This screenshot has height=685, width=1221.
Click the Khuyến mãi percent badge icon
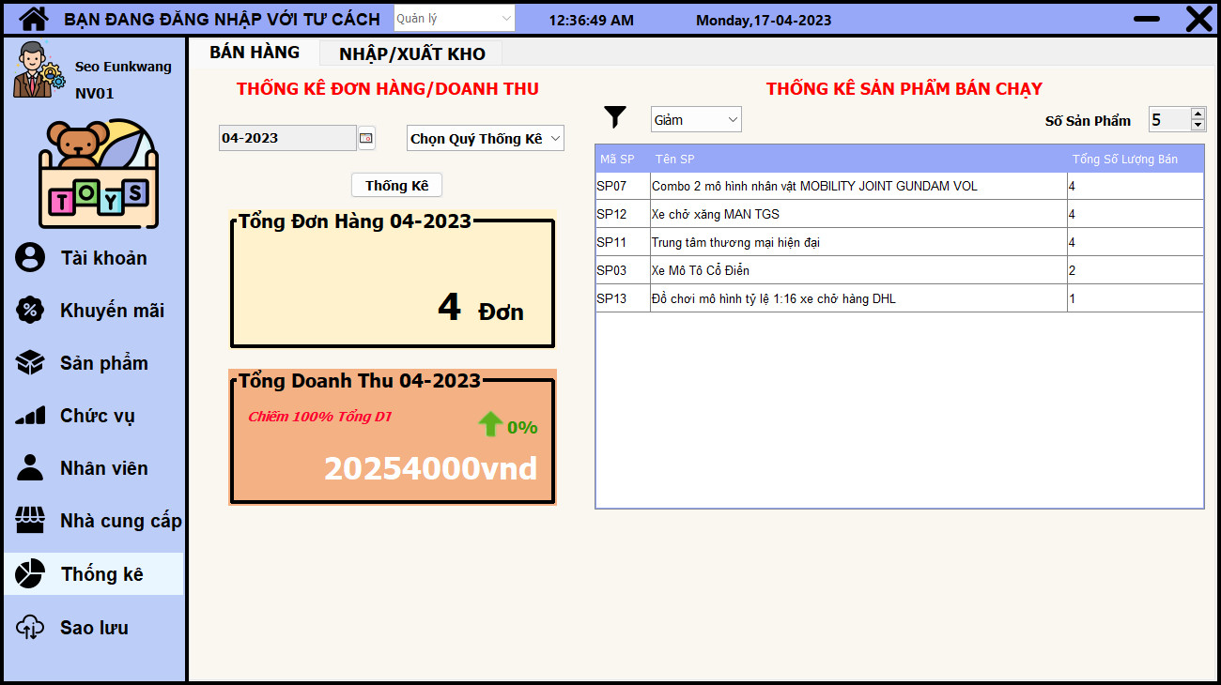click(30, 311)
